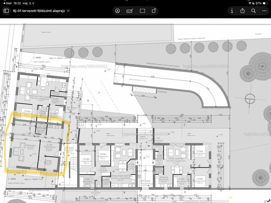Toggle the sidebar panel
Viewport: 271px width, 203px height.
coord(6,11)
